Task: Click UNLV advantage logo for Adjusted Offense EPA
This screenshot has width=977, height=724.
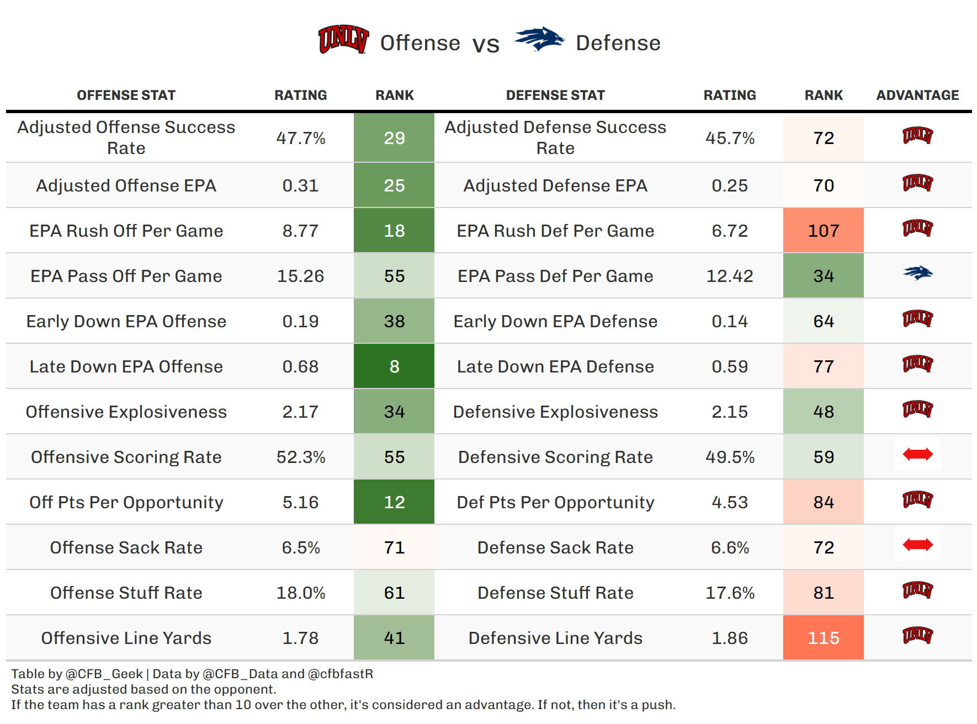Action: [917, 183]
